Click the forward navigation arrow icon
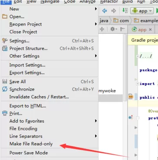The height and width of the screenshot is (160, 158). pyautogui.click(x=114, y=11)
